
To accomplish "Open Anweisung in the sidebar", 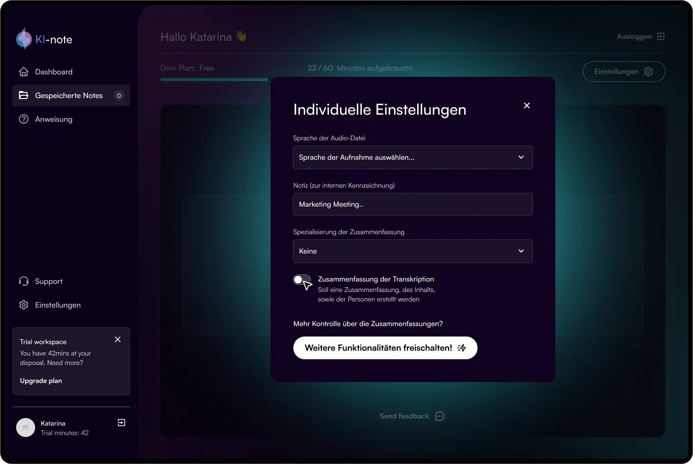I will pyautogui.click(x=71, y=119).
